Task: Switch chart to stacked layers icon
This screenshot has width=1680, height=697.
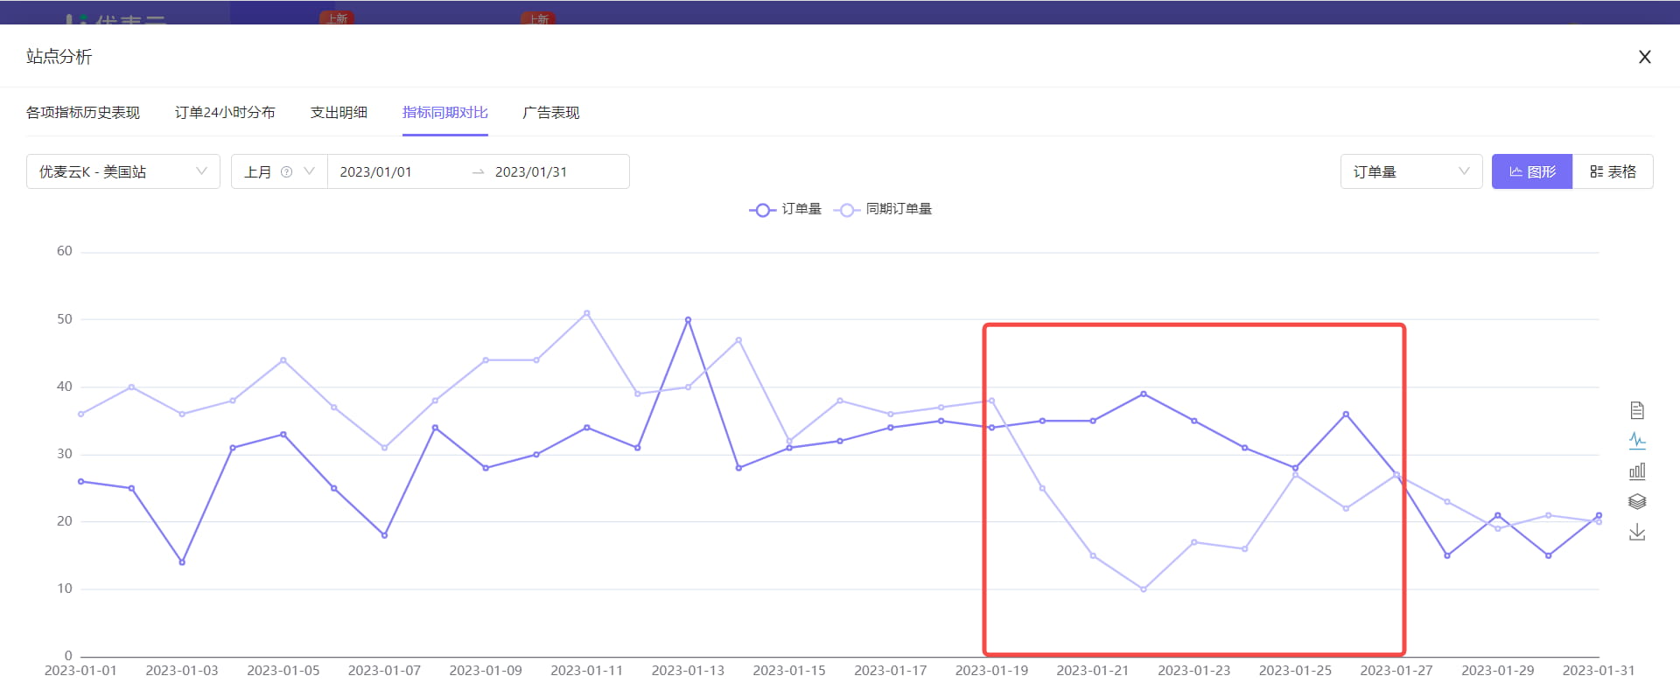Action: 1637,501
